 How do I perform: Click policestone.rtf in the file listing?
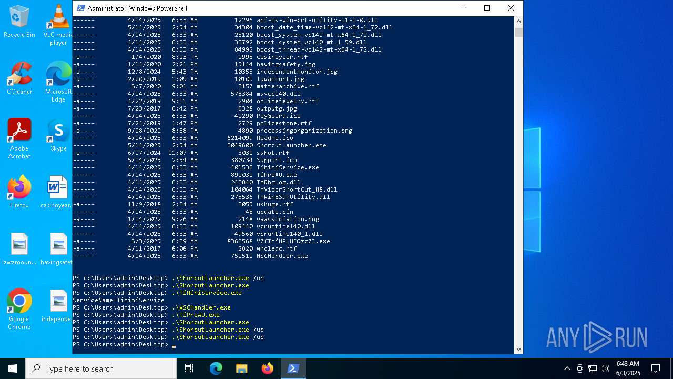point(284,123)
